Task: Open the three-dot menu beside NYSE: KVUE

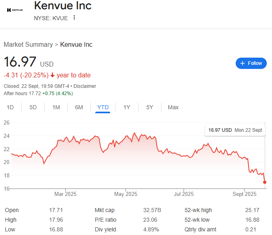Action: (74, 17)
